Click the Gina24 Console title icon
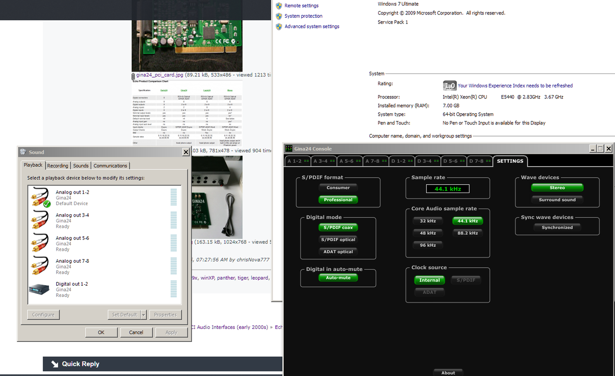 point(288,148)
